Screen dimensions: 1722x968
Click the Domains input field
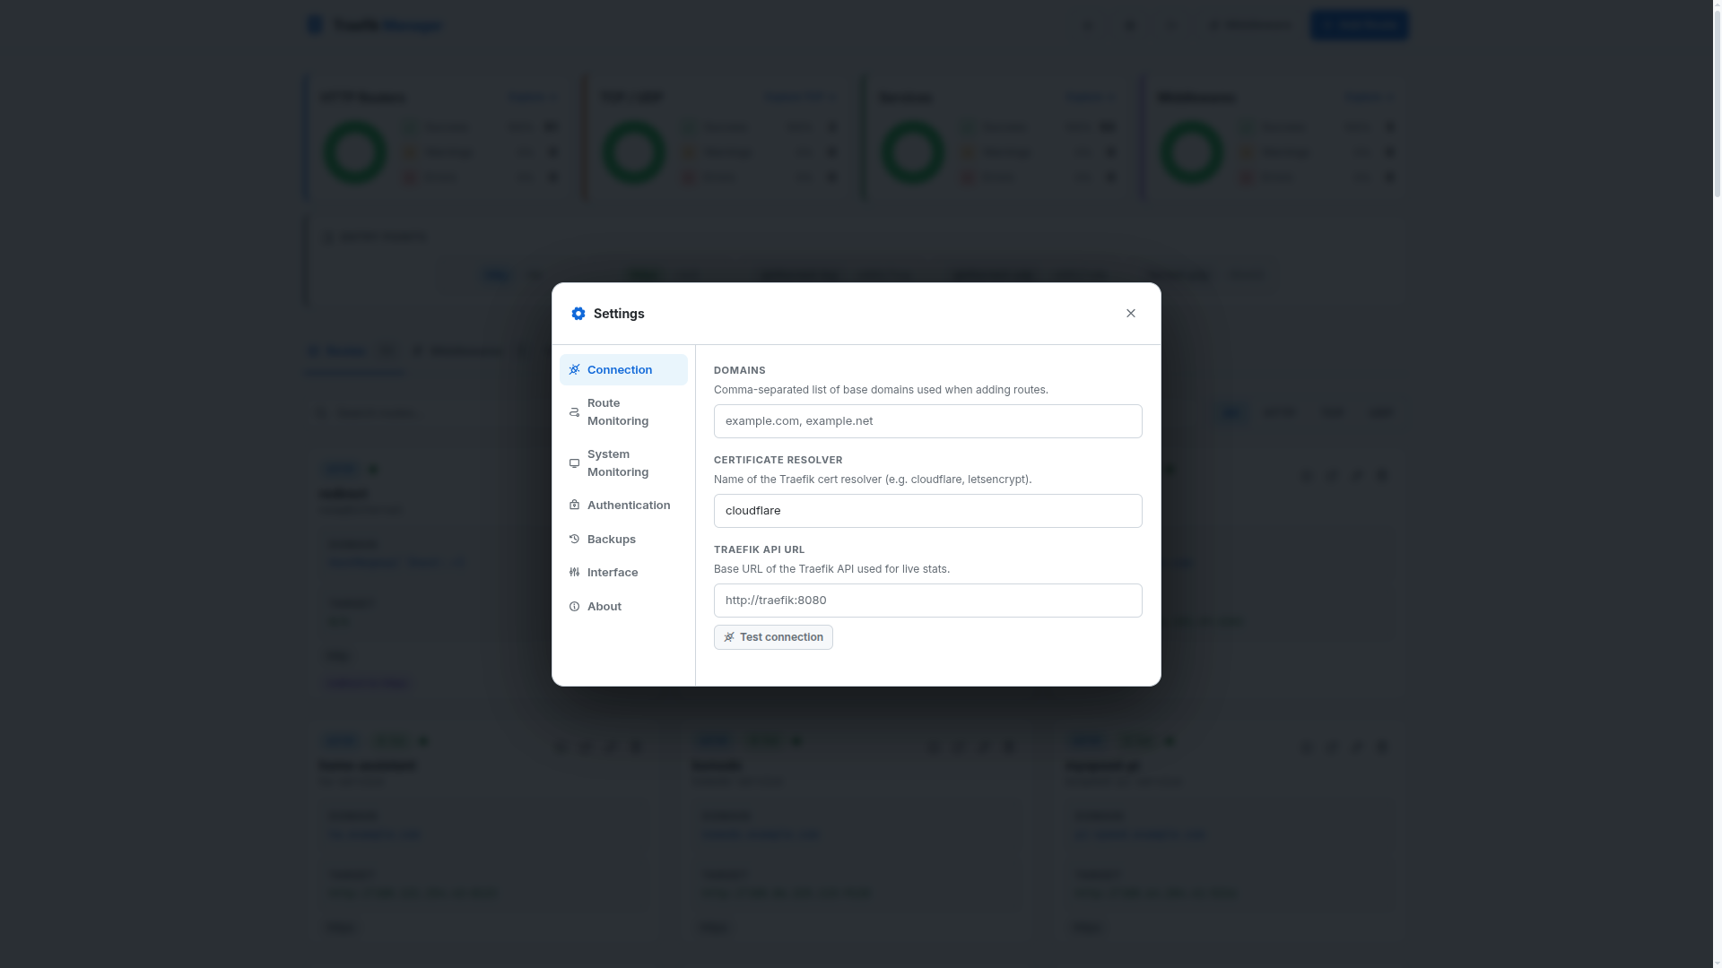927,420
